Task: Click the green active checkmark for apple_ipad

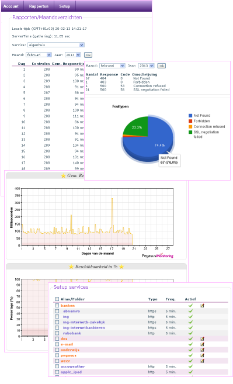Action: [x=190, y=372]
